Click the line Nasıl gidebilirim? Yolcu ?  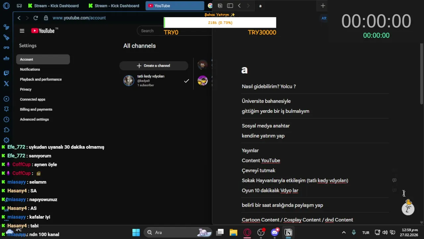[x=269, y=86]
